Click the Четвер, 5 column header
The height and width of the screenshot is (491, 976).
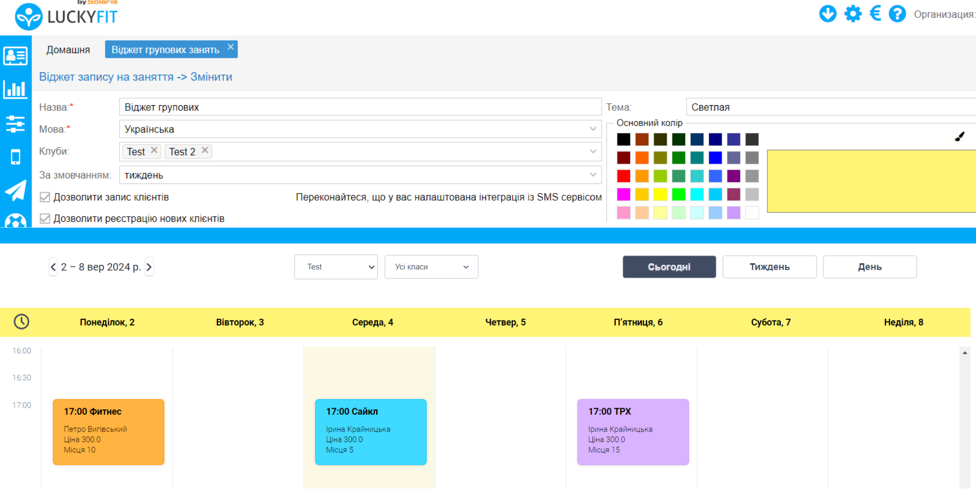[x=506, y=322]
